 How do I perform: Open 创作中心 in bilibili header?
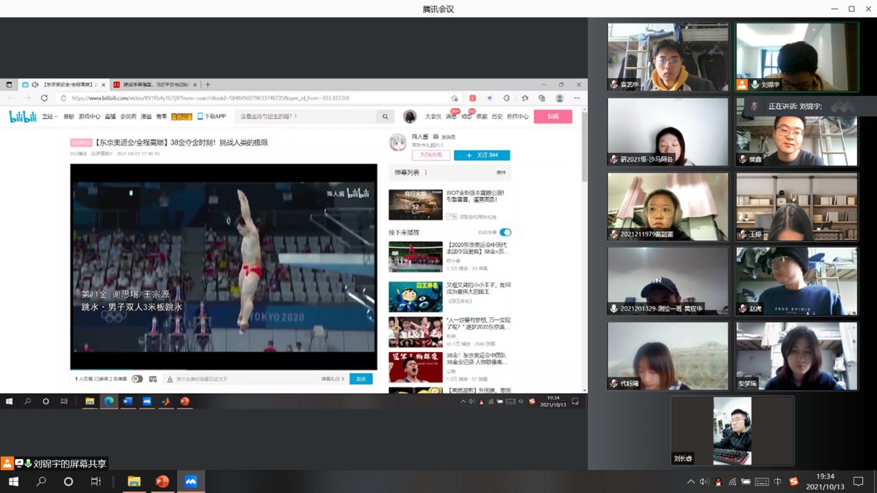point(518,117)
